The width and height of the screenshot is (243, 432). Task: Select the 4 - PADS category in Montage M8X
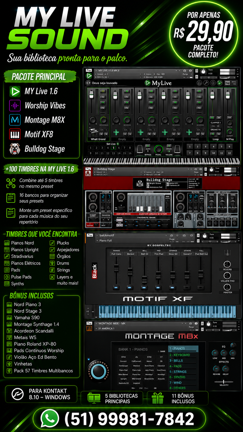183,366
